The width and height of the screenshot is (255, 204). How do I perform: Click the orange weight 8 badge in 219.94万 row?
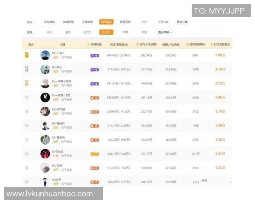point(94,112)
